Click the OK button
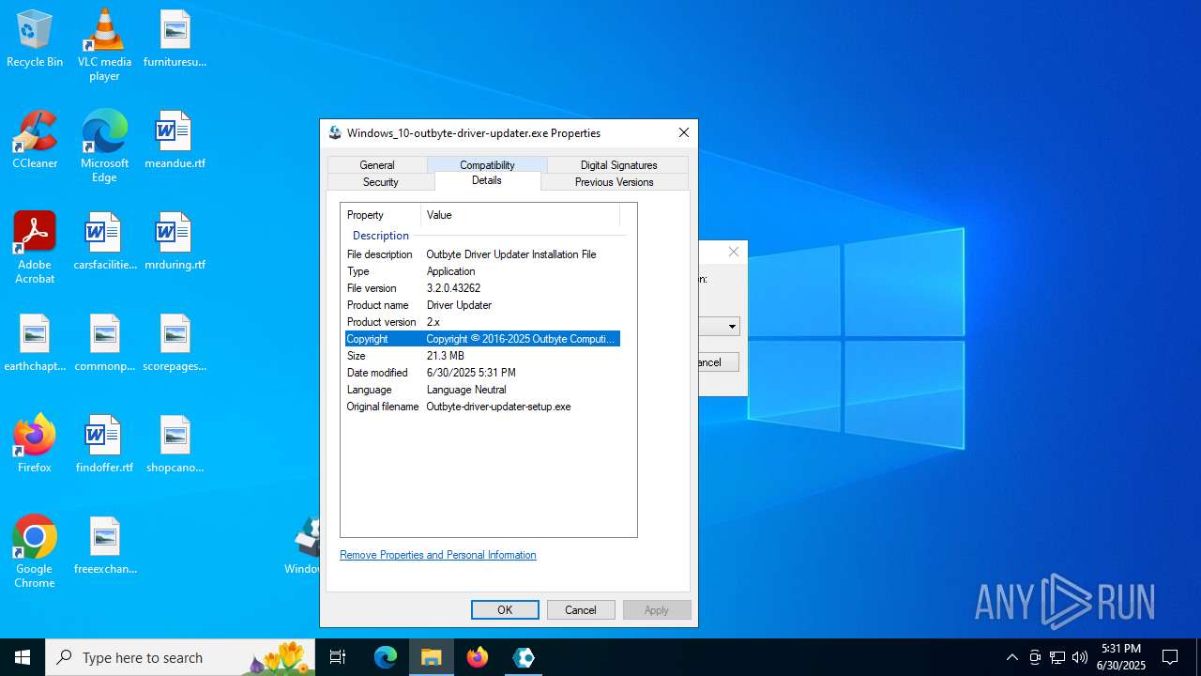 coord(505,610)
